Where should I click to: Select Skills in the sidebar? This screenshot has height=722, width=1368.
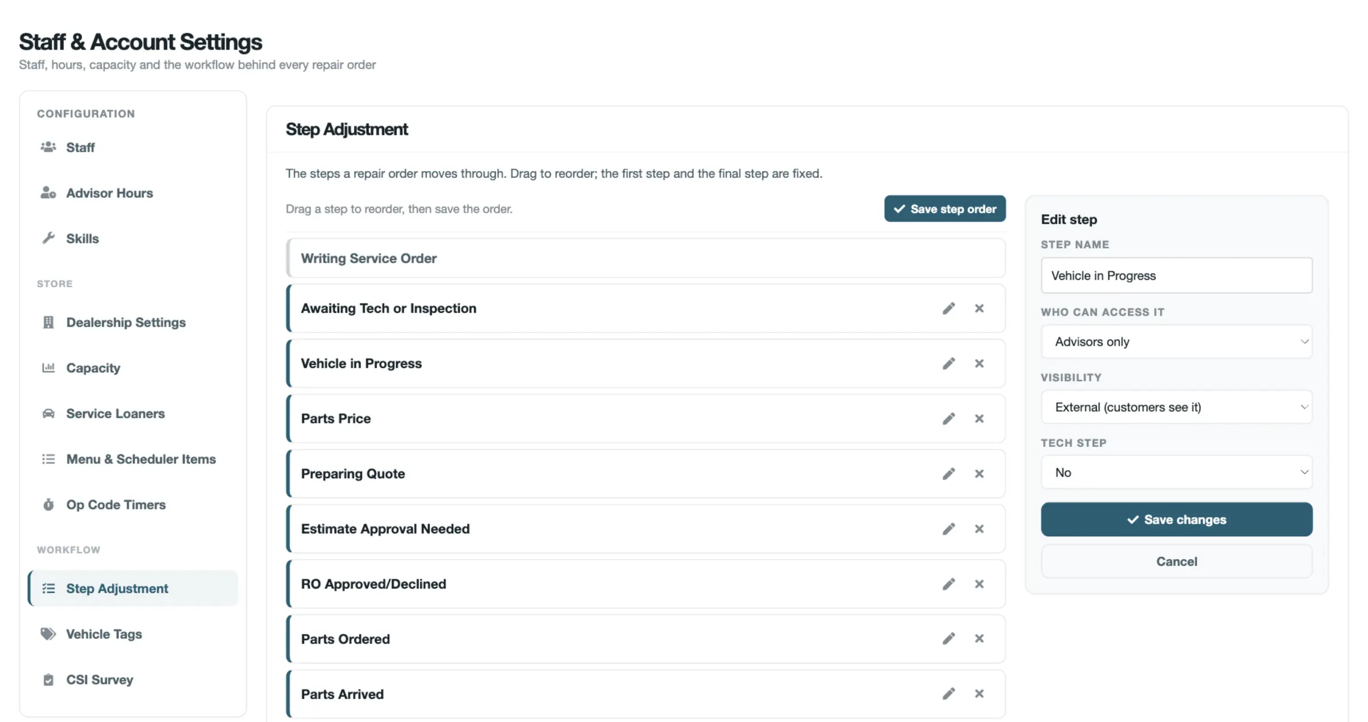tap(133, 239)
